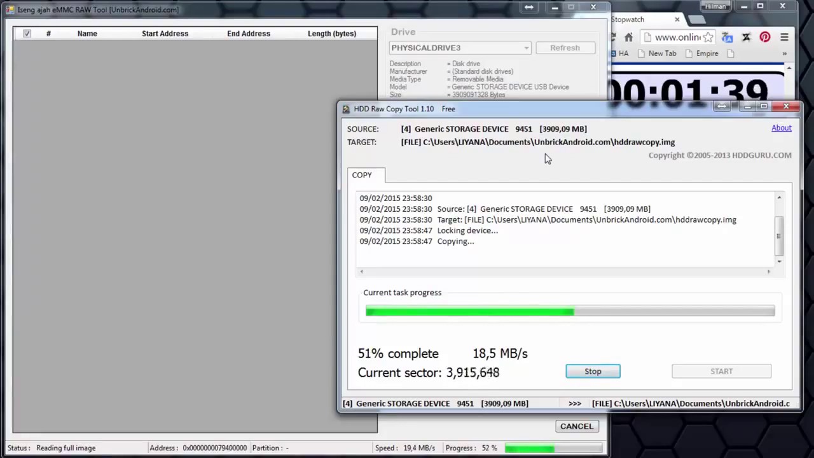
Task: Click the home icon in Chrome
Action: (628, 38)
